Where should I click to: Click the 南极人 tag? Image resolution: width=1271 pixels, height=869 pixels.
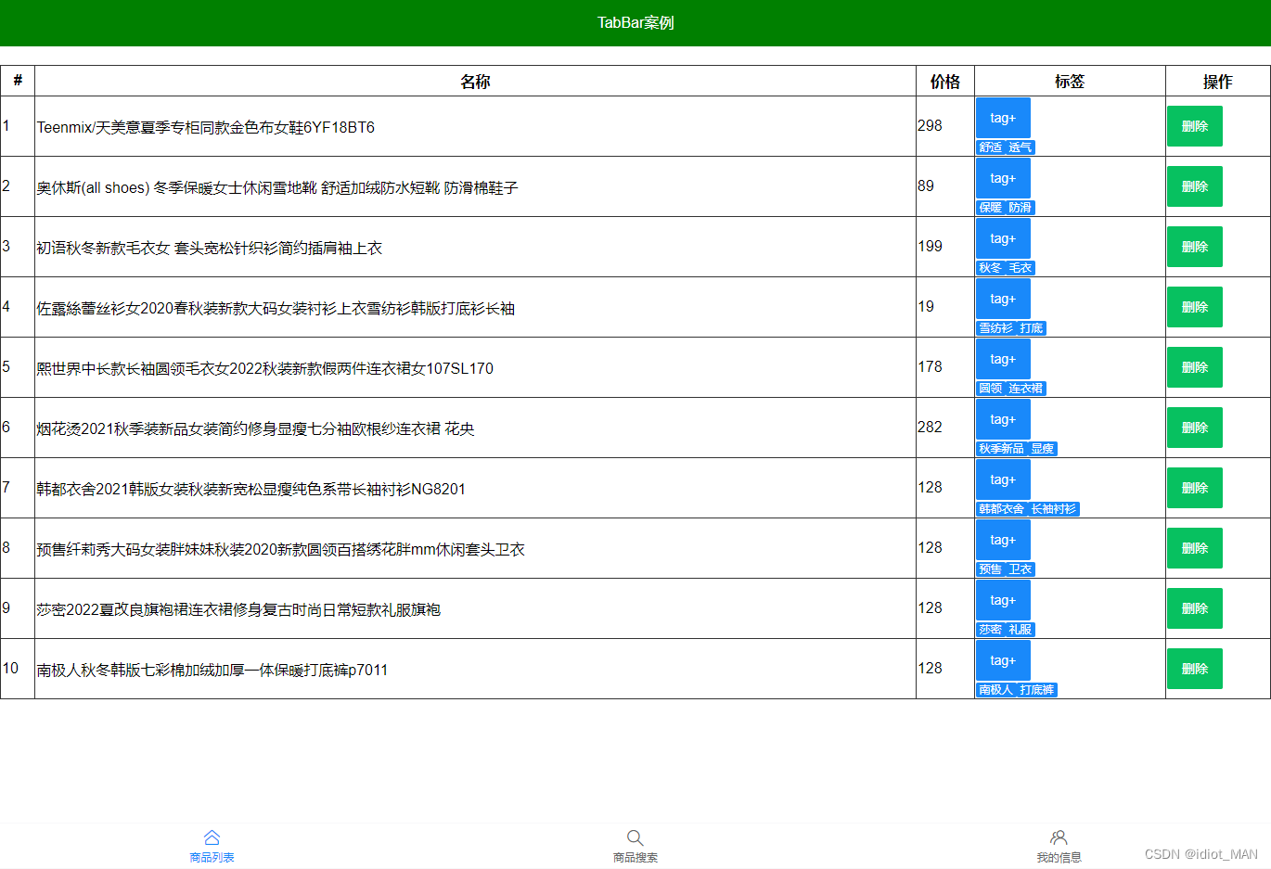click(x=996, y=690)
